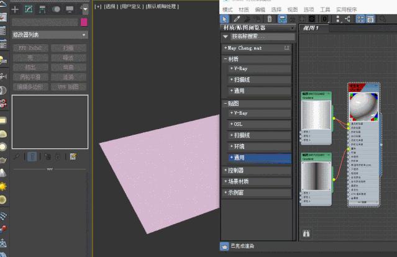This screenshot has width=397, height=257.
Task: Toggle the Material/Map Browser panel icon
Action: pos(360,19)
